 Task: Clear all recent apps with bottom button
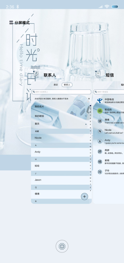point(62,246)
